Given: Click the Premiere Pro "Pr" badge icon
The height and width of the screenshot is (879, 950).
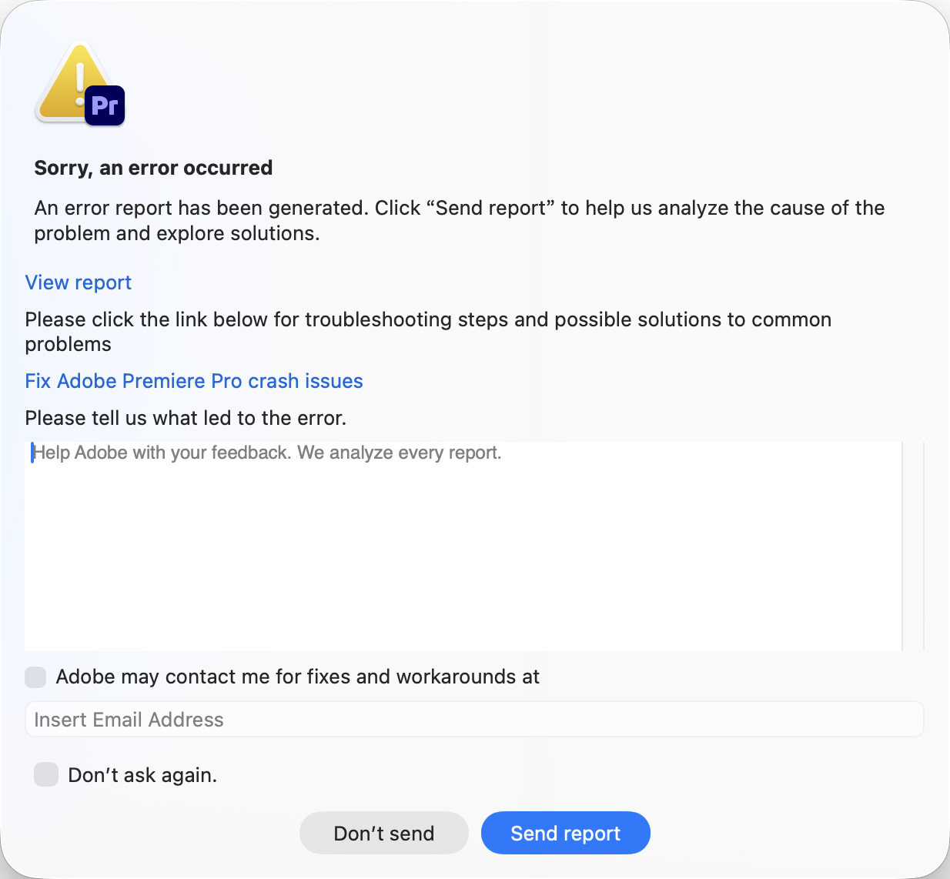Looking at the screenshot, I should (105, 105).
